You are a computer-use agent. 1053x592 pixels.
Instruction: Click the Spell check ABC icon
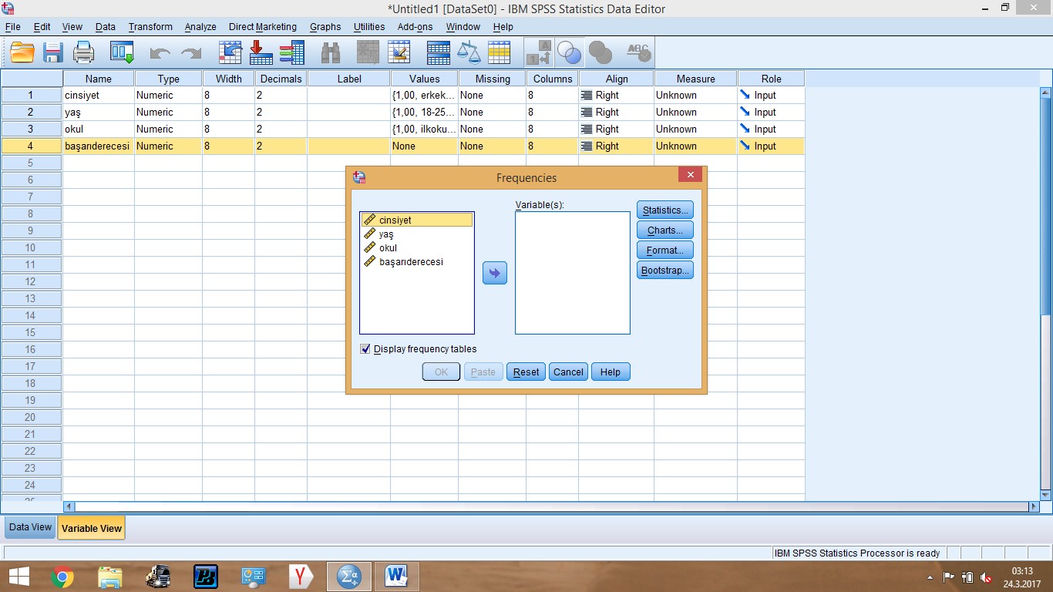click(x=638, y=52)
